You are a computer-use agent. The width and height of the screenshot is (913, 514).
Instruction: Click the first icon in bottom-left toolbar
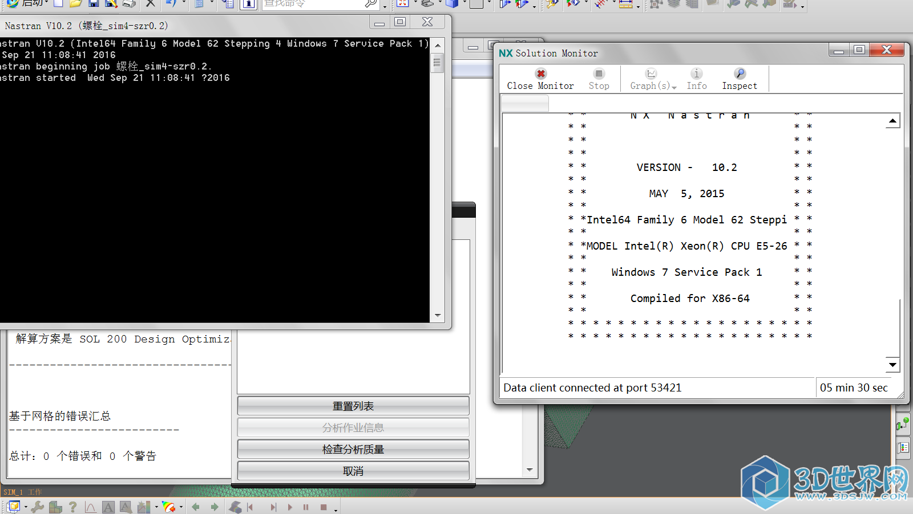coord(14,507)
